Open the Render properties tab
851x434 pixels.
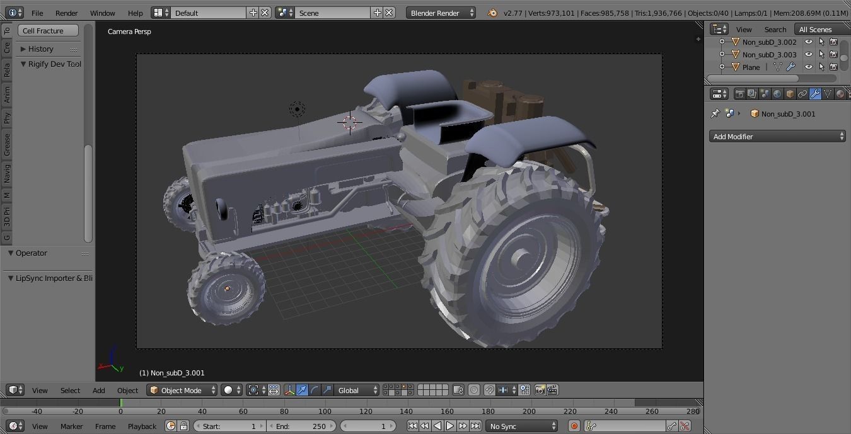(x=739, y=94)
